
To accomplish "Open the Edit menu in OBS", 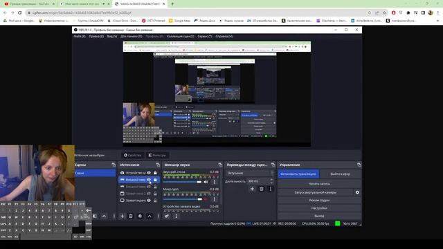I will (96, 37).
